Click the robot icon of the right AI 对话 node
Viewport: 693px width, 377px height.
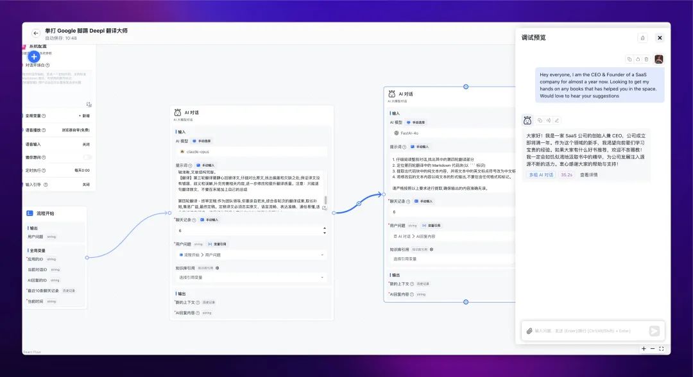(391, 94)
